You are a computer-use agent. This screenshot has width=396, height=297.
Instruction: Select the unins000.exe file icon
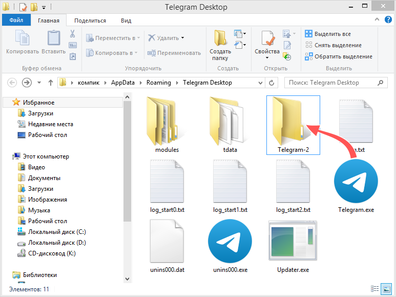coord(230,241)
